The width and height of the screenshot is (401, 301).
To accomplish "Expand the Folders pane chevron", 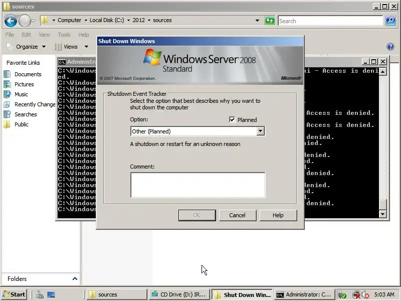I will click(75, 279).
